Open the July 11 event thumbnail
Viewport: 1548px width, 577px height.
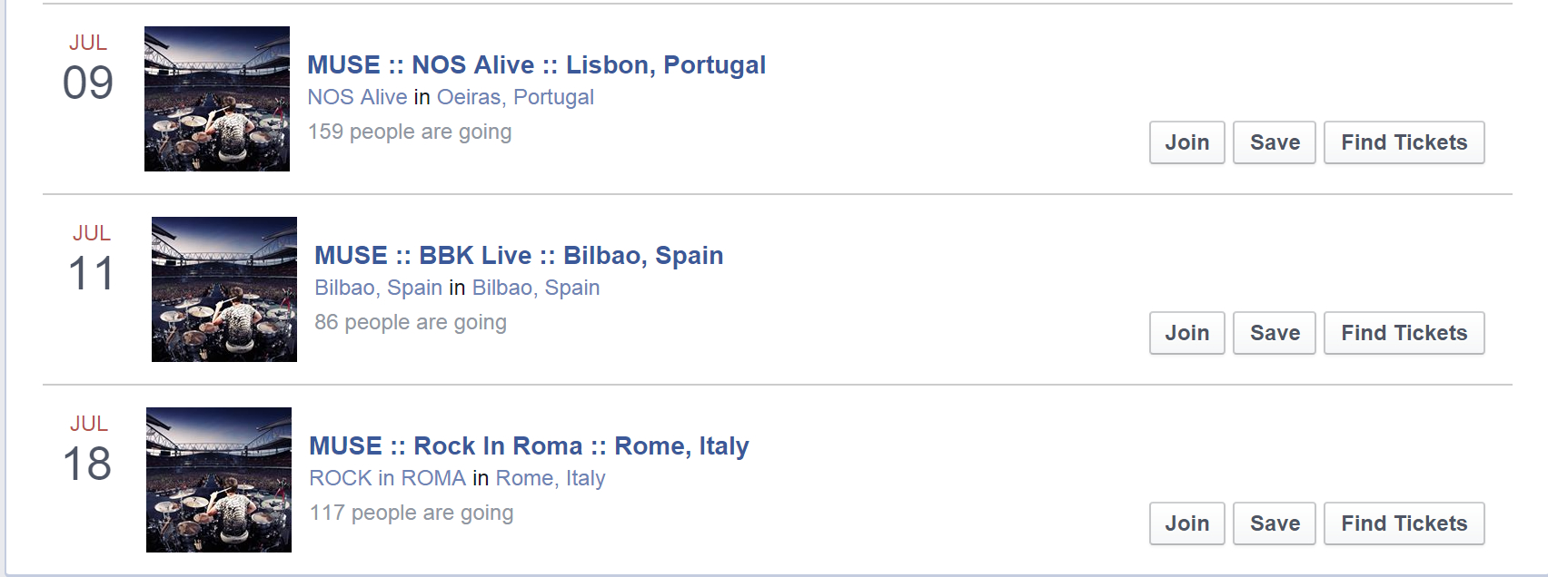click(x=224, y=289)
